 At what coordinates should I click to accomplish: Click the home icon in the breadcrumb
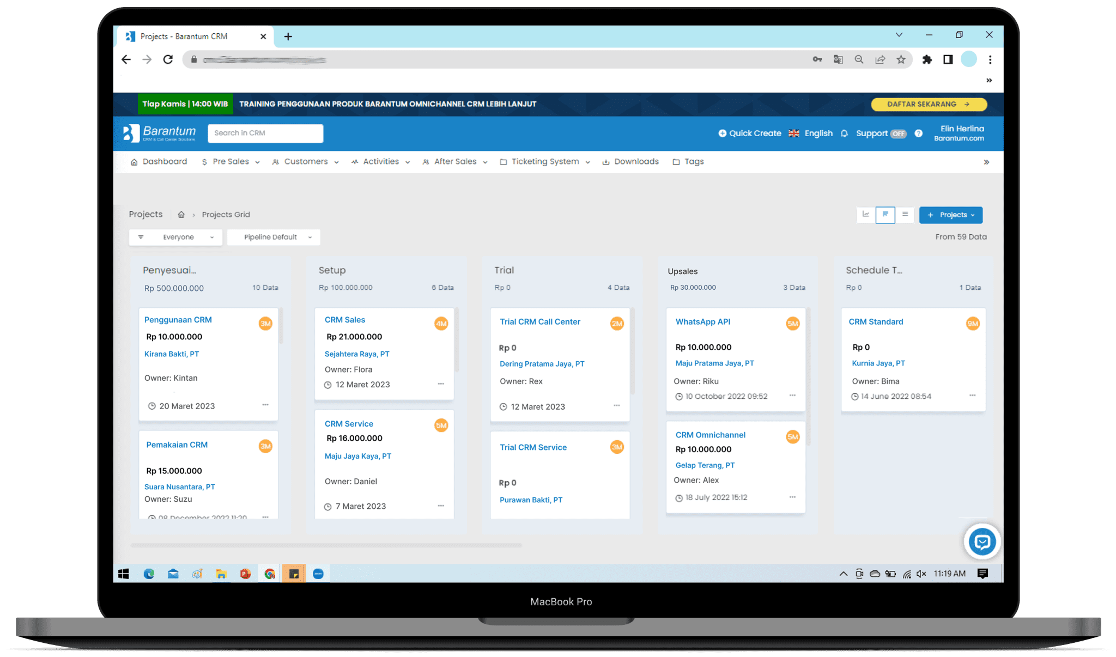click(181, 214)
